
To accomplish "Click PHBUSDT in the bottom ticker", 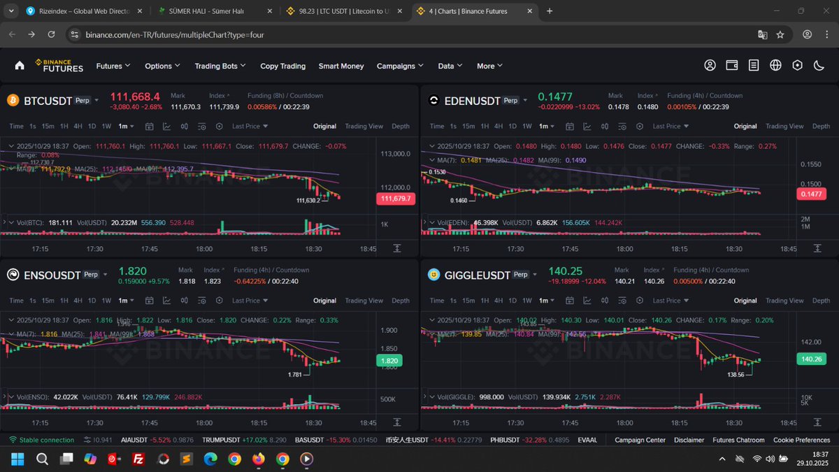I will click(505, 440).
